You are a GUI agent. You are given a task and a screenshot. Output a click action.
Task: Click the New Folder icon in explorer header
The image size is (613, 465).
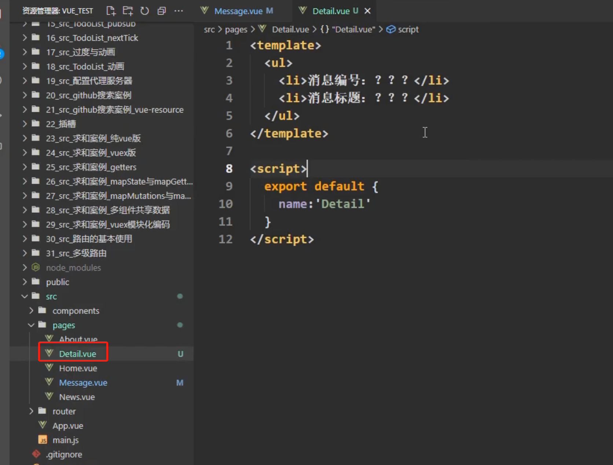pyautogui.click(x=128, y=11)
